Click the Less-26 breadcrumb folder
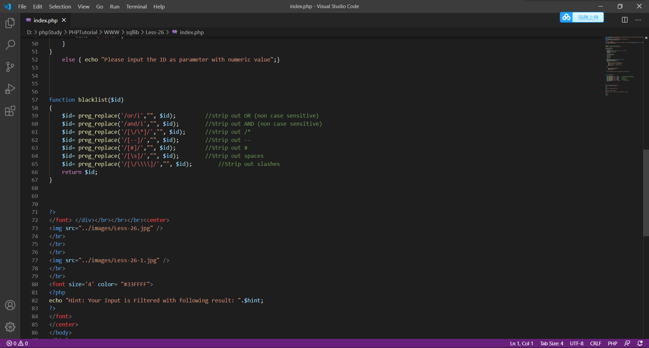This screenshot has height=348, width=649. (x=154, y=32)
